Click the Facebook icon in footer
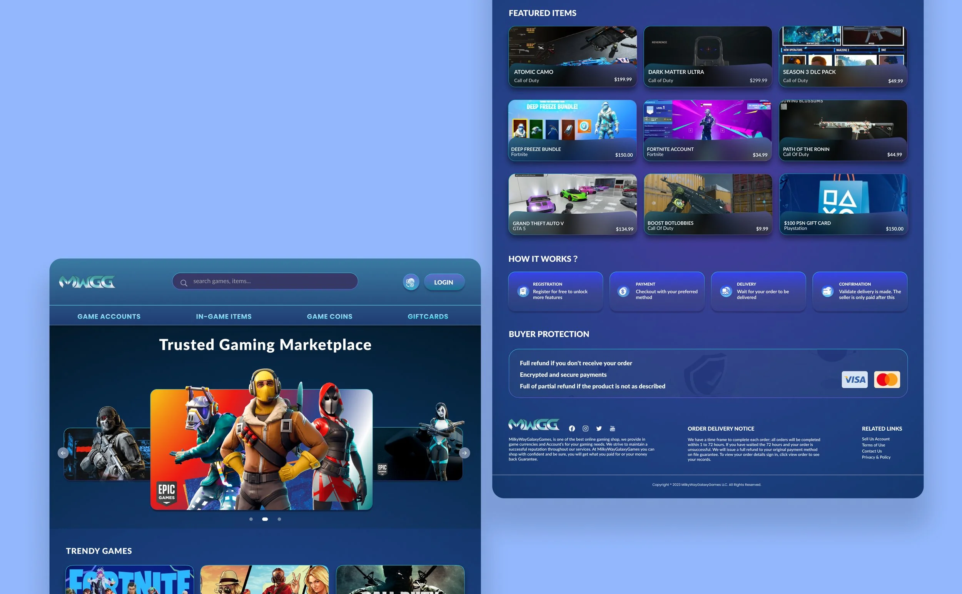Screen dimensions: 962x594 [572, 428]
